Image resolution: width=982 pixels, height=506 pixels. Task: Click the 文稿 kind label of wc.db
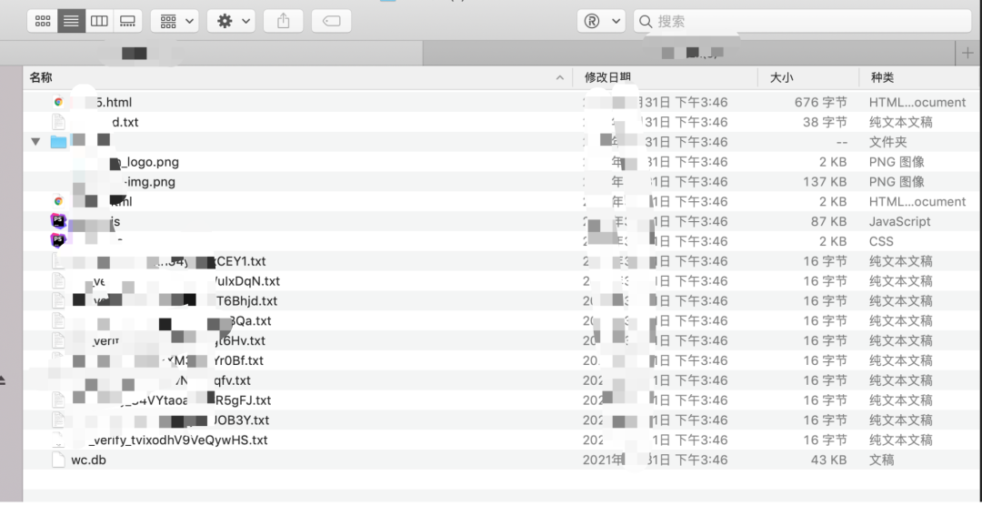881,460
